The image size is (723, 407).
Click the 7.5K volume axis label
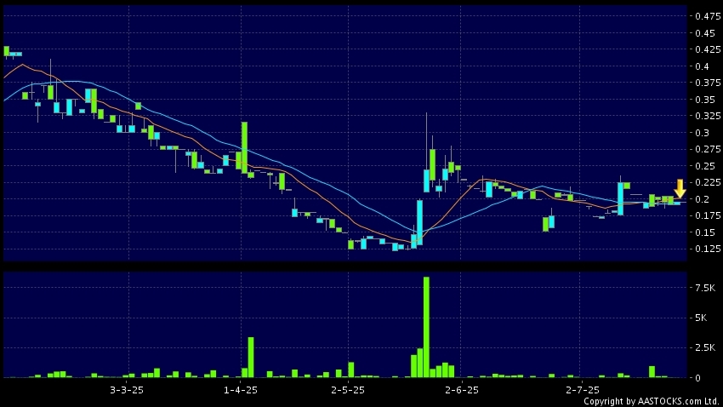coord(705,288)
